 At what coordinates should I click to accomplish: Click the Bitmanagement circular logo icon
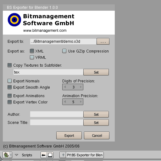point(14,20)
